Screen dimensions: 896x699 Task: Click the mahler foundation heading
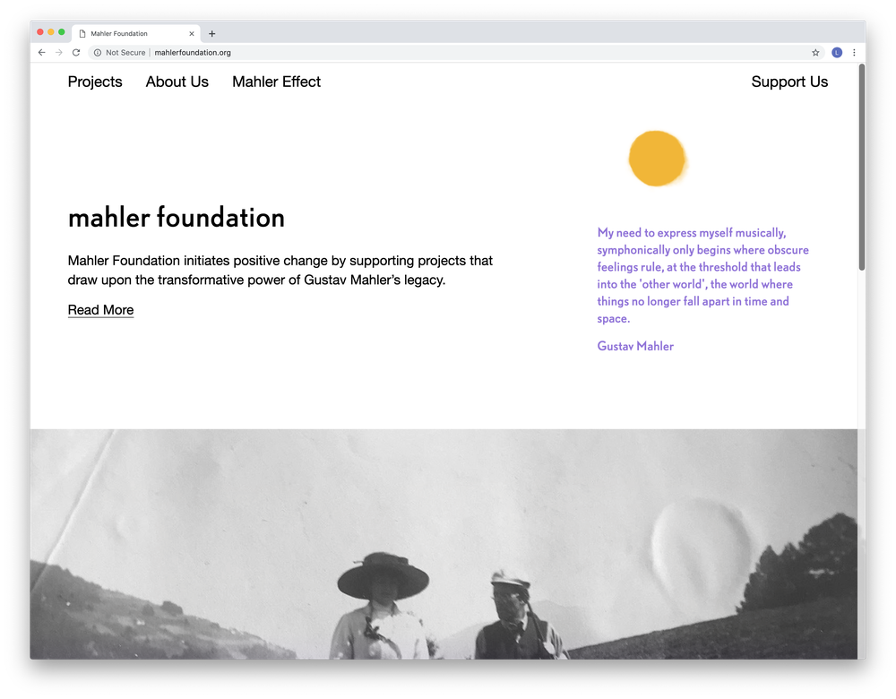point(176,218)
